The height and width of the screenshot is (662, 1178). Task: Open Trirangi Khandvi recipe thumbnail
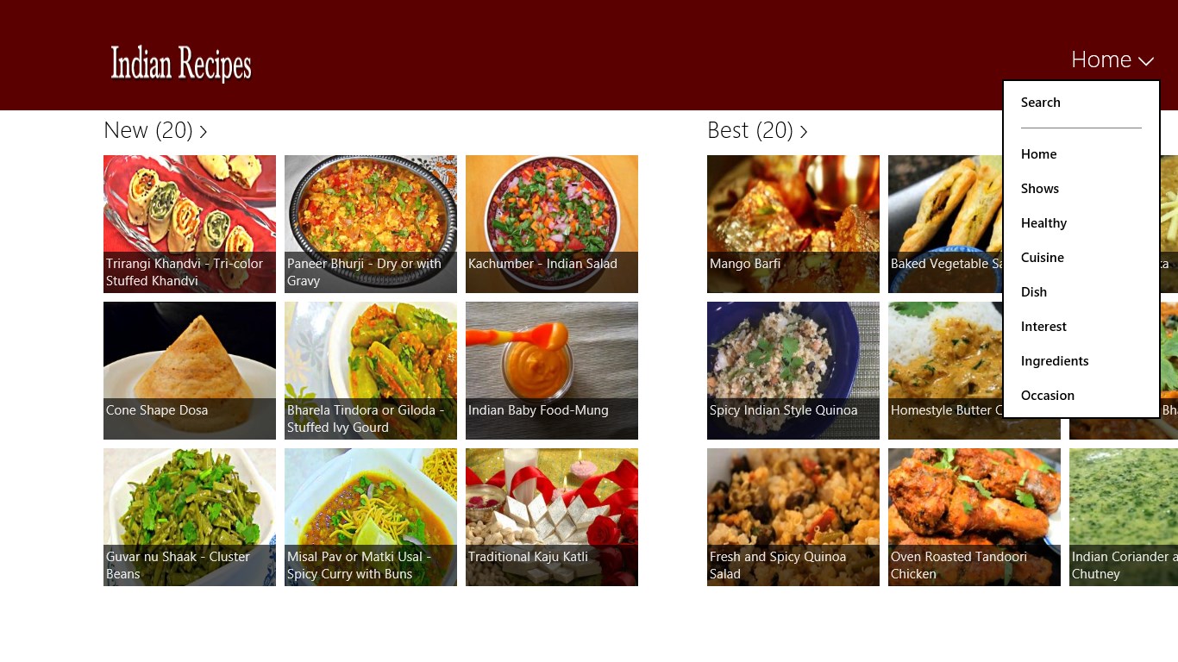(x=190, y=224)
